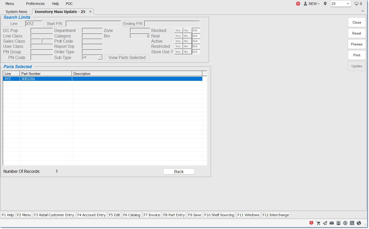369x229 pixels.
Task: Expand the store number 25 dropdown
Action: coord(348,4)
